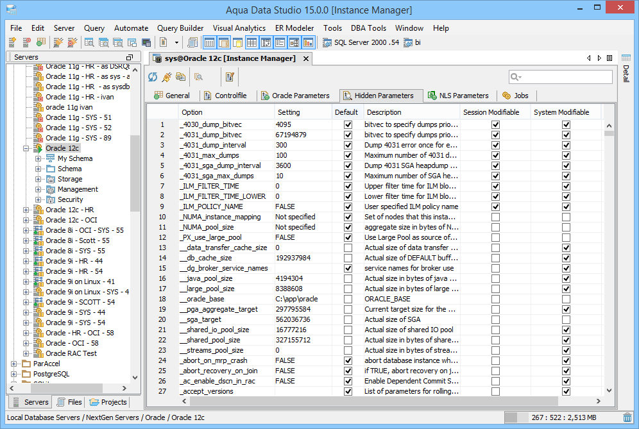Click the connect plug icon in the main toolbar

pos(58,42)
